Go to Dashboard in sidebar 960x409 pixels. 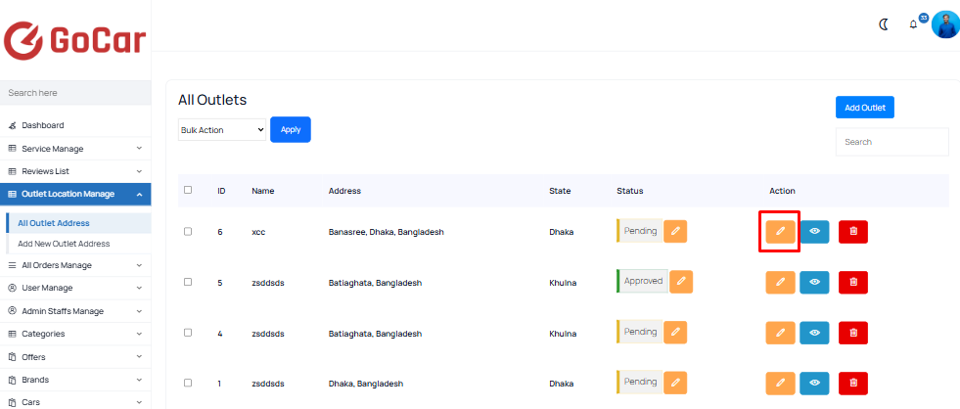[x=75, y=125]
